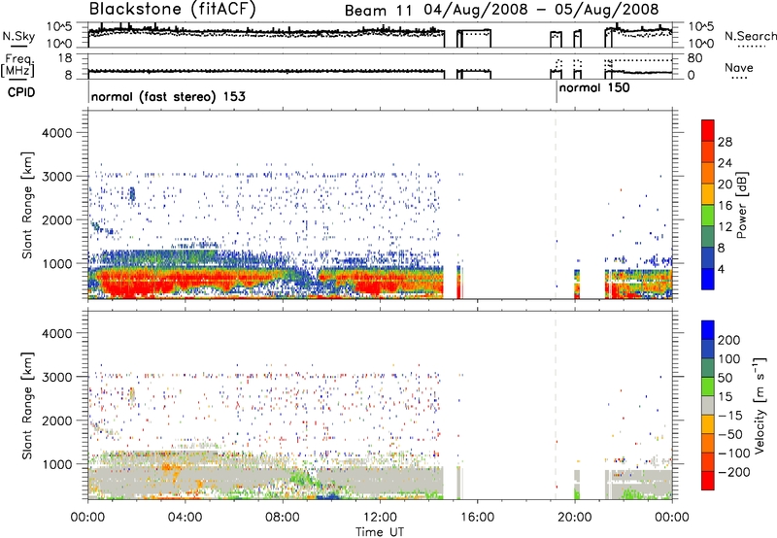Click the 12:00 time axis label
Image resolution: width=777 pixels, height=538 pixels.
click(380, 518)
